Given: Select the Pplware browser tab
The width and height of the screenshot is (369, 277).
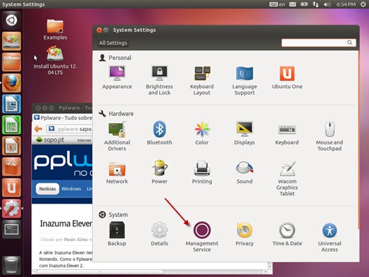Looking at the screenshot, I should (63, 118).
